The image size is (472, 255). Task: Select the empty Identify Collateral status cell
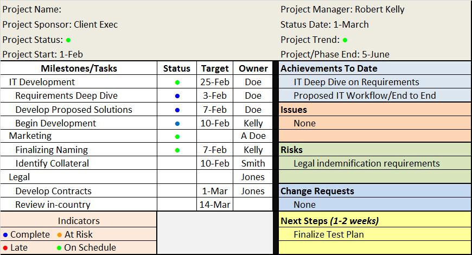coord(177,163)
